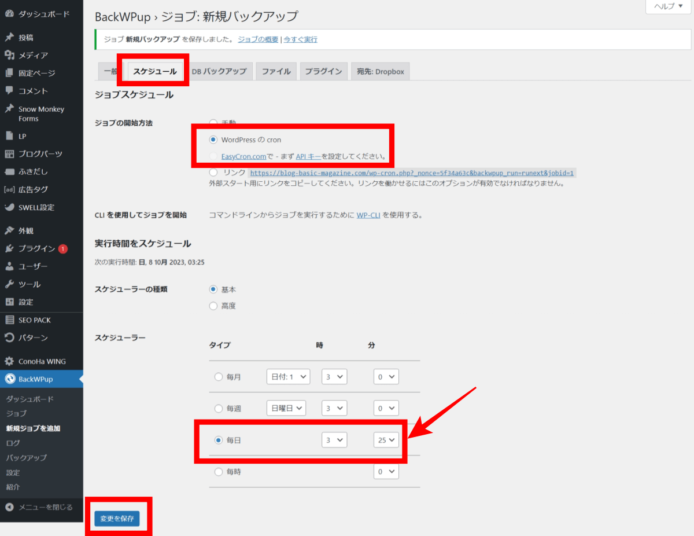
Task: Open the 日付: 1 monthly date selector
Action: pos(288,376)
